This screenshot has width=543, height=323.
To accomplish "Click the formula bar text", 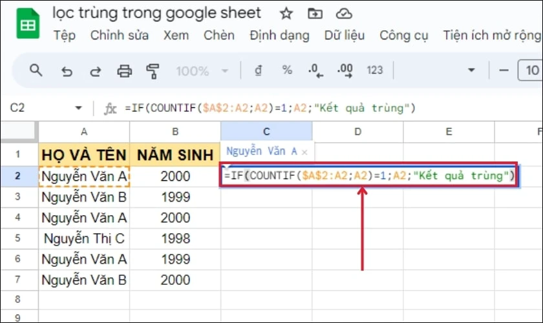I will click(x=270, y=109).
